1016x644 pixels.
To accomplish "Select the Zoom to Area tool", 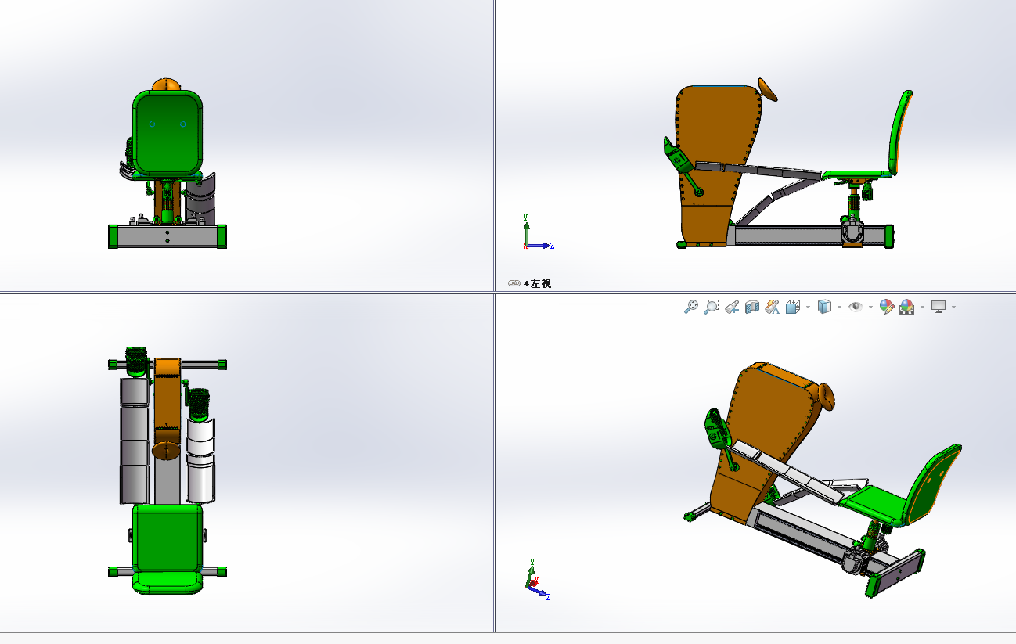I will (x=711, y=307).
